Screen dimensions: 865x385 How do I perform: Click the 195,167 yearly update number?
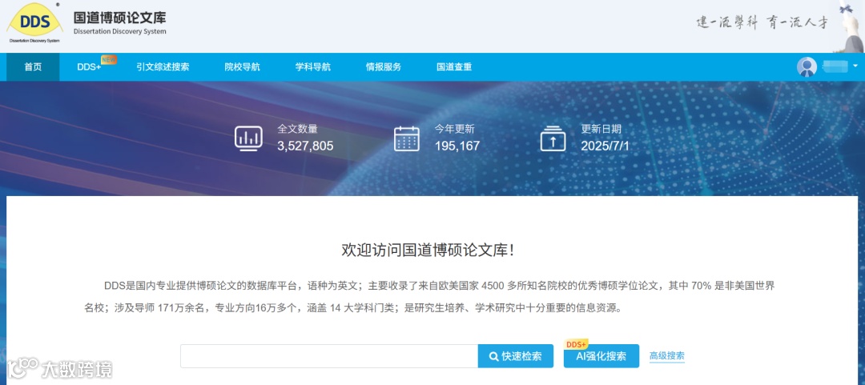[457, 146]
